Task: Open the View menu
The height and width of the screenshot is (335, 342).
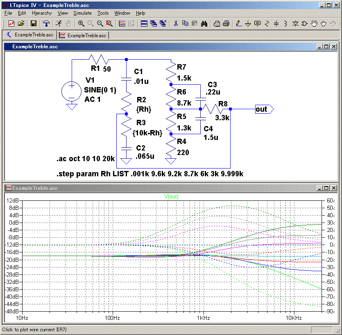Action: [x=63, y=13]
